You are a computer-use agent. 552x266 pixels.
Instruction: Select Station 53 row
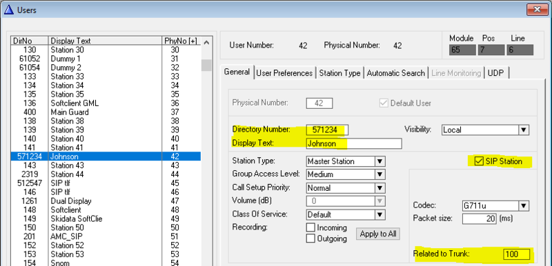(x=106, y=254)
